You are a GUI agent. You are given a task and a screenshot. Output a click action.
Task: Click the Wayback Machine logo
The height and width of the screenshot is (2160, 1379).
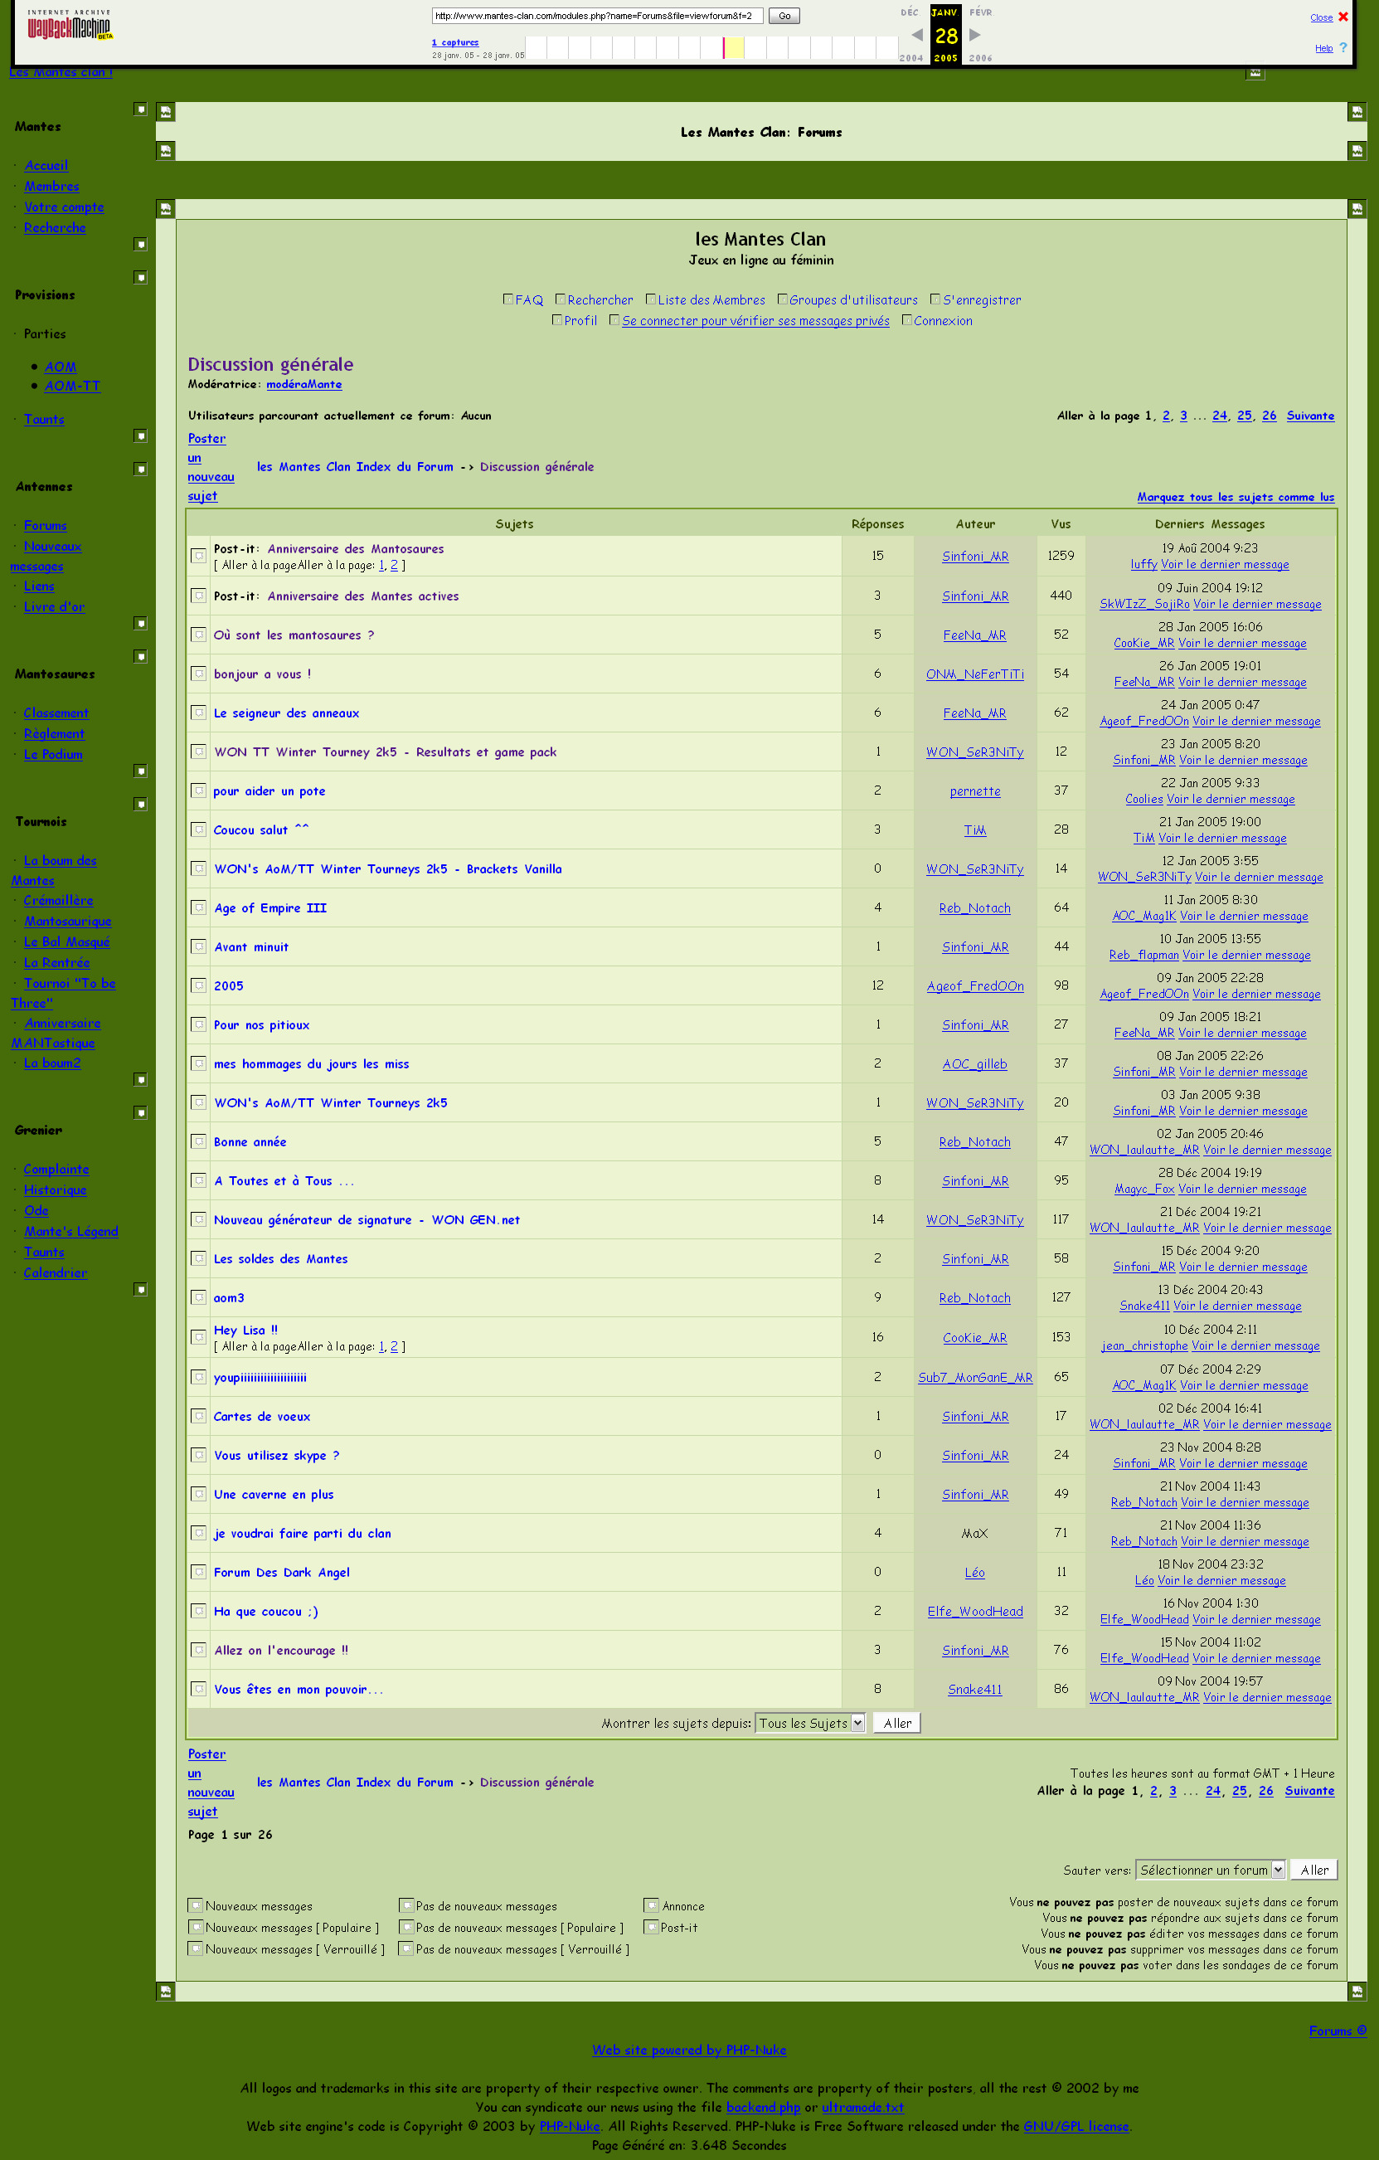[69, 26]
